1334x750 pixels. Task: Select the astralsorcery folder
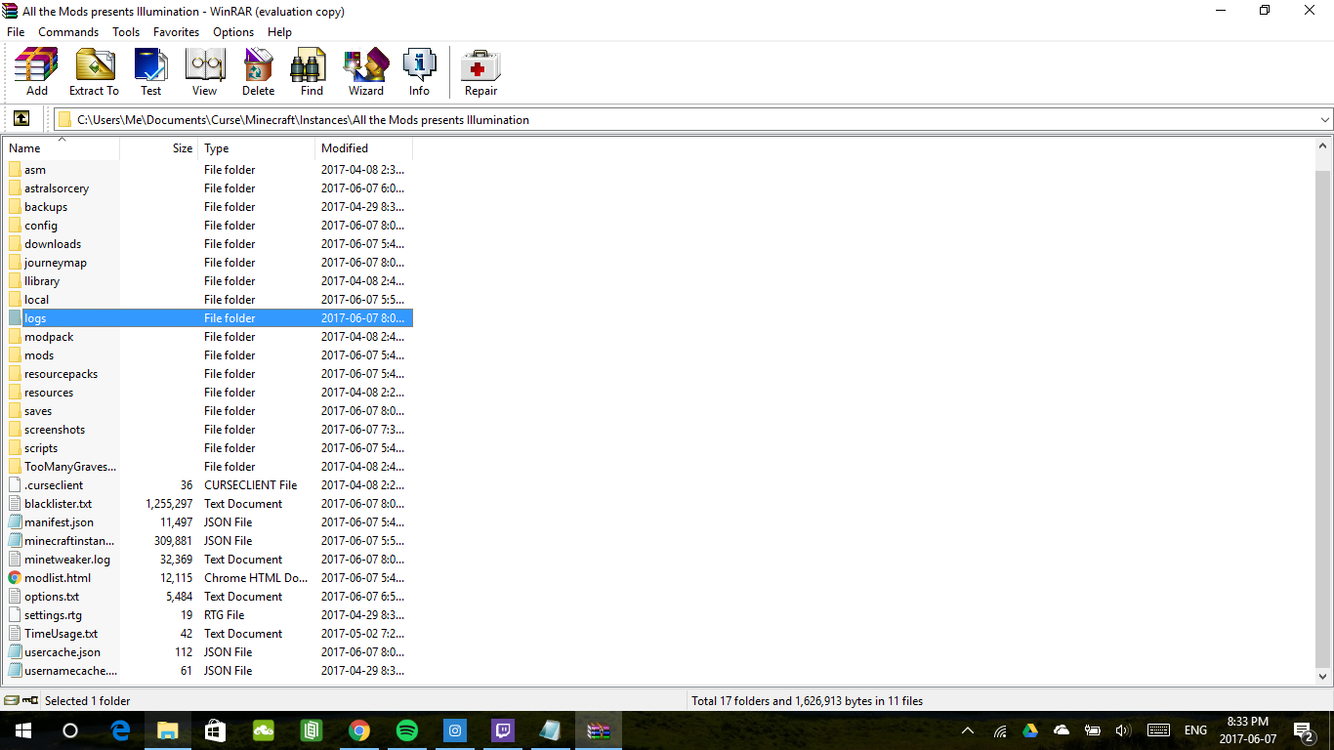208,188
